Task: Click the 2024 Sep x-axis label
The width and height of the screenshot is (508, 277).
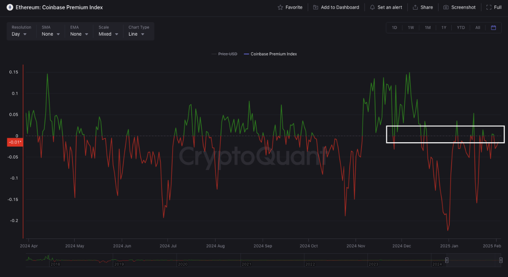Action: click(x=263, y=246)
